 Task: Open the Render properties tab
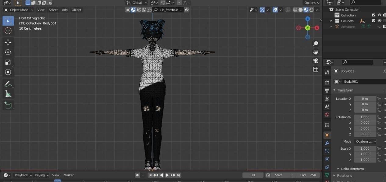[x=327, y=82]
